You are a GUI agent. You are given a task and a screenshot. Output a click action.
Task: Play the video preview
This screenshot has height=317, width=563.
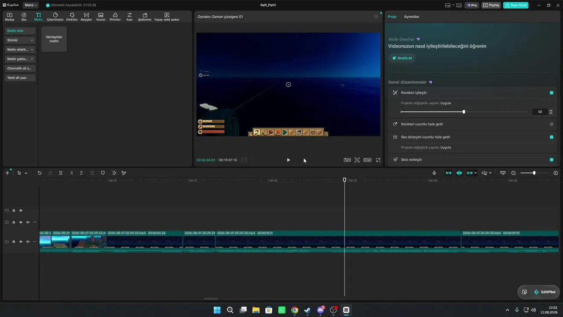click(288, 160)
